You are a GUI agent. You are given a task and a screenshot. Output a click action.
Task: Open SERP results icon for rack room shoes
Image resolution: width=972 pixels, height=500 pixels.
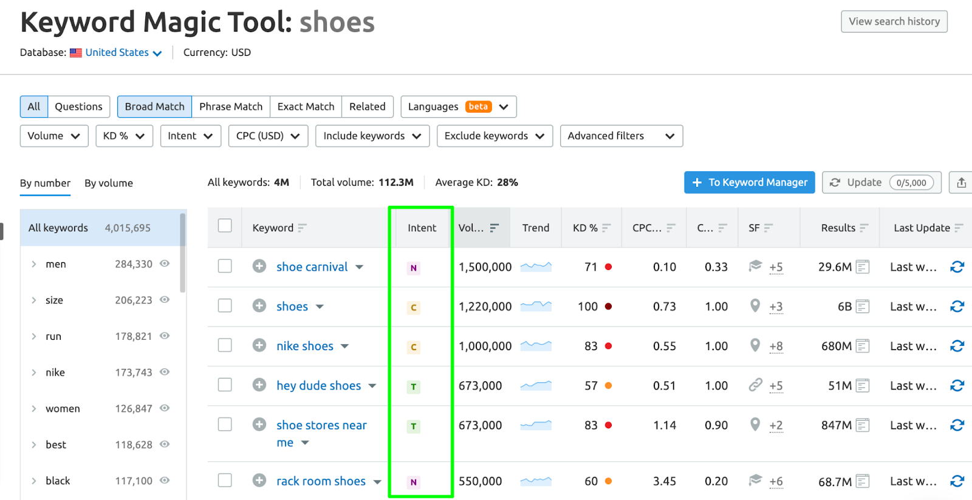[x=863, y=481]
